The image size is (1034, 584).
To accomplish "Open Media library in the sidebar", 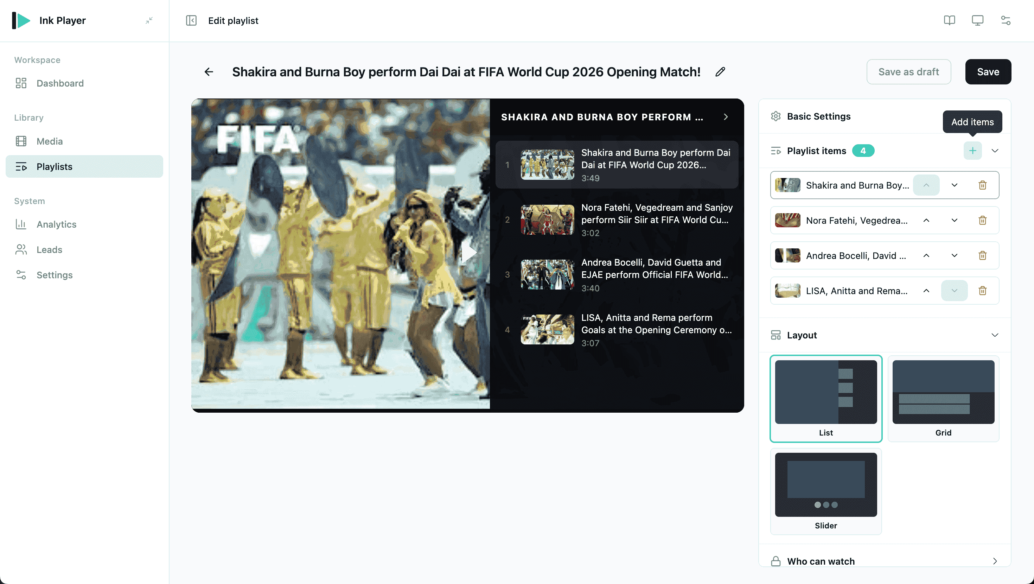I will click(84, 141).
